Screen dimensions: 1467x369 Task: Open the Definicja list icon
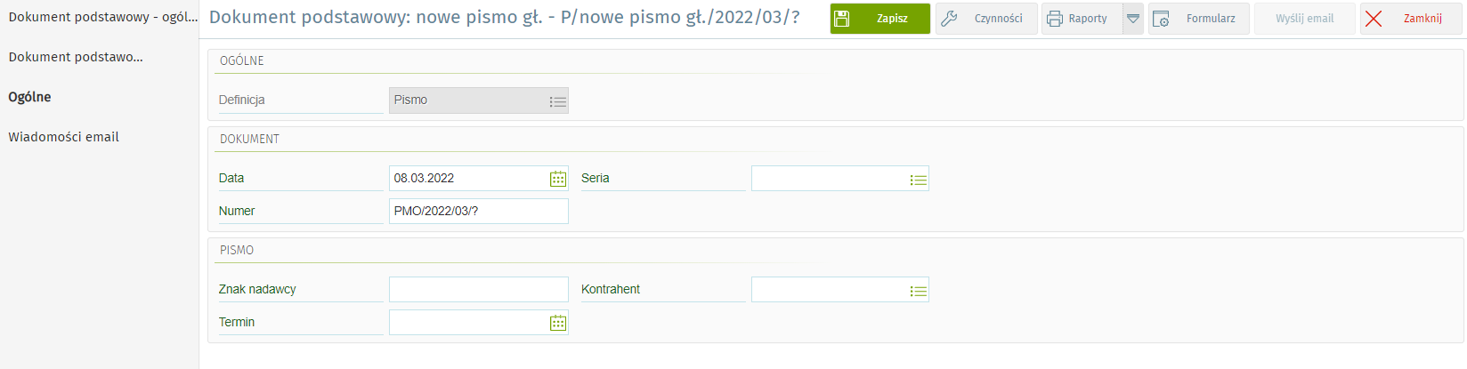[558, 101]
